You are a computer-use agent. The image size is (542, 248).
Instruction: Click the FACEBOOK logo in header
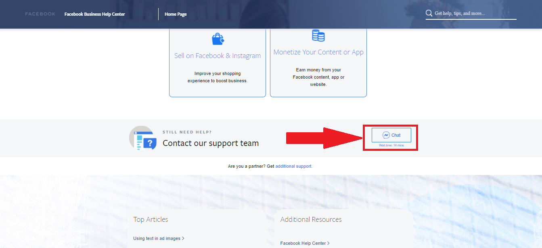point(40,14)
